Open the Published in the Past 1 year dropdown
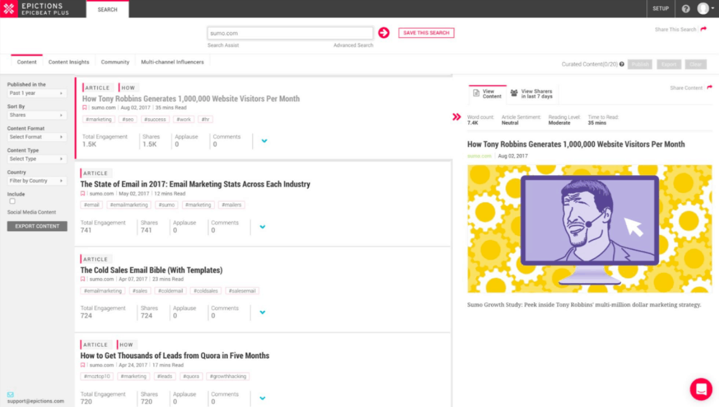The height and width of the screenshot is (407, 719). coord(36,93)
